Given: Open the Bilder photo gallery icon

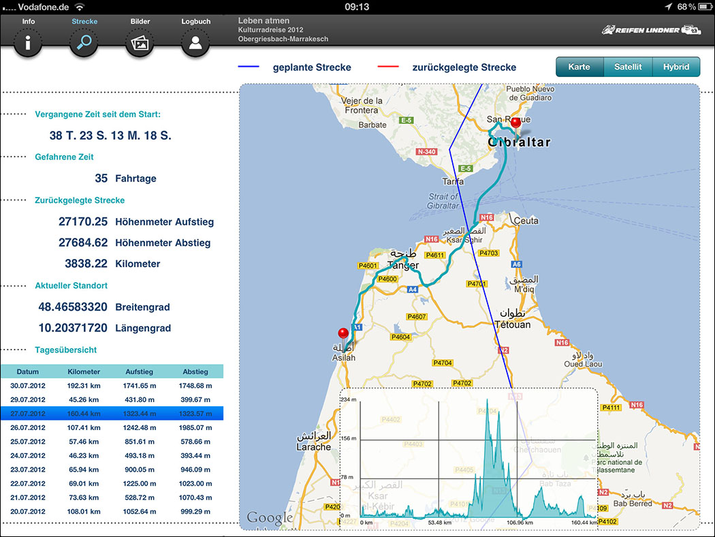Looking at the screenshot, I should pos(140,44).
